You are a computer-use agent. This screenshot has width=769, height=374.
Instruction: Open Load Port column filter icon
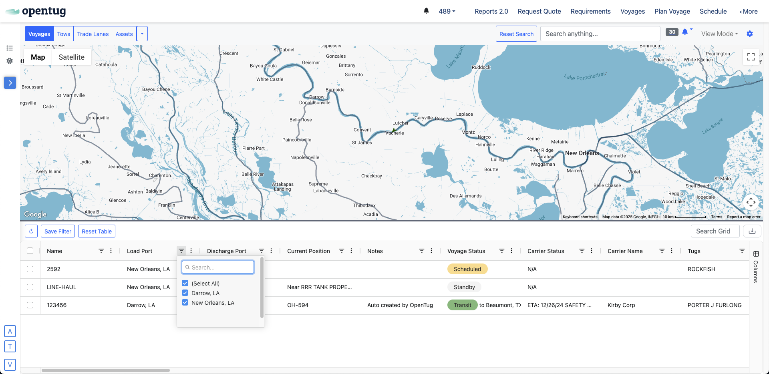click(181, 251)
